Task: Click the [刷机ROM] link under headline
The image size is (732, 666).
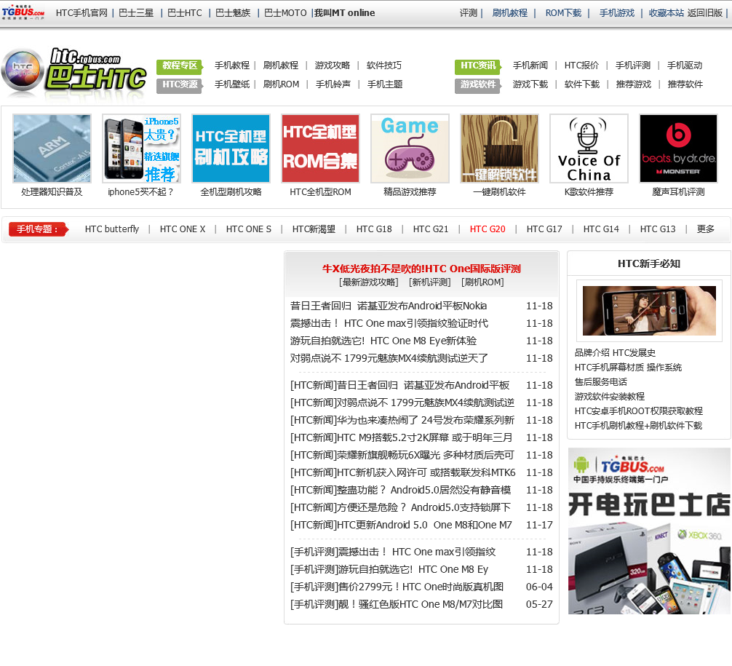Action: pyautogui.click(x=482, y=282)
